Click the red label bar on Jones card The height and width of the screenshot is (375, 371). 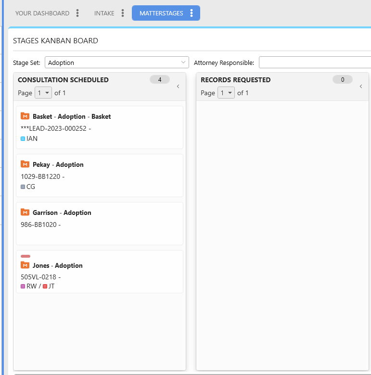coord(26,256)
